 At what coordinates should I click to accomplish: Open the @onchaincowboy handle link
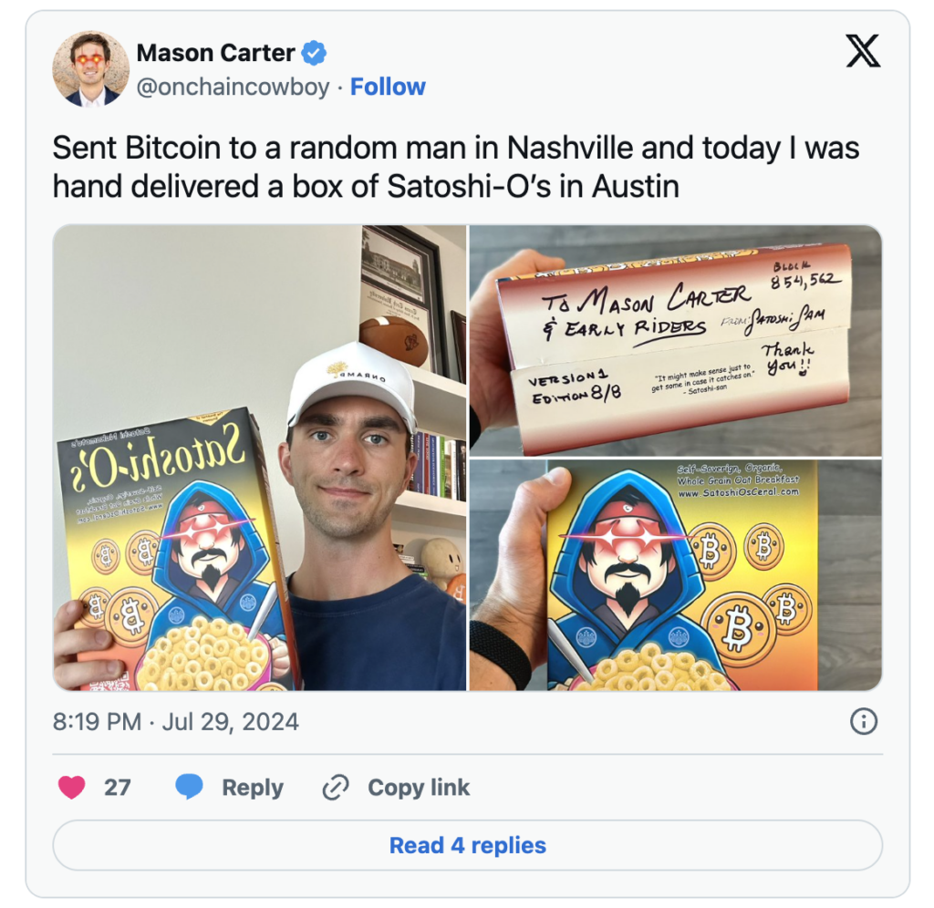233,87
